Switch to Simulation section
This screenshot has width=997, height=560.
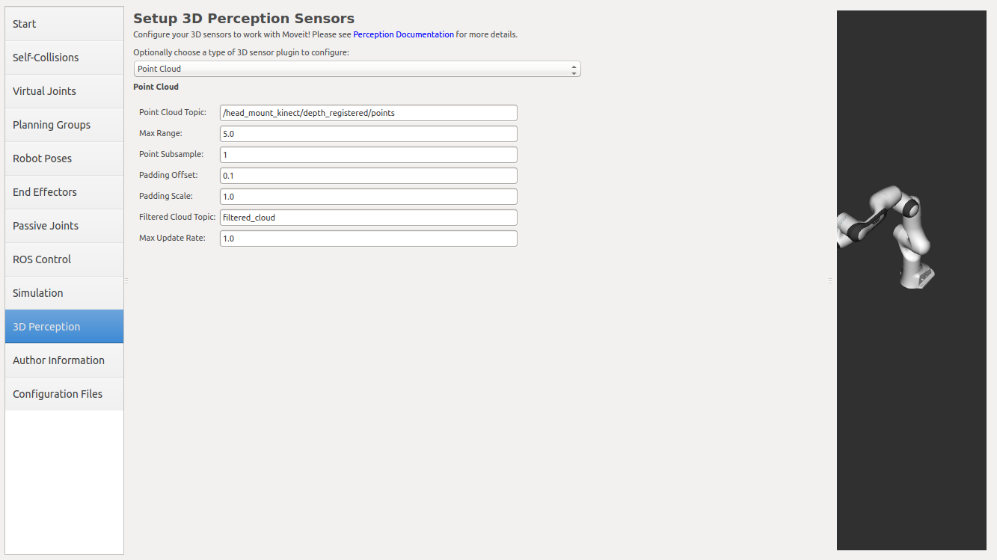(64, 293)
